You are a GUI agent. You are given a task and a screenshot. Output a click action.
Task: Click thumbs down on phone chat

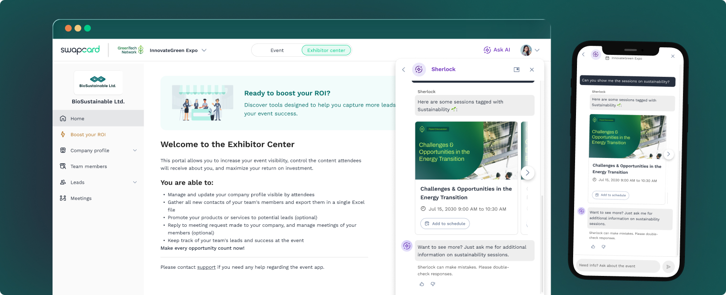pyautogui.click(x=603, y=247)
